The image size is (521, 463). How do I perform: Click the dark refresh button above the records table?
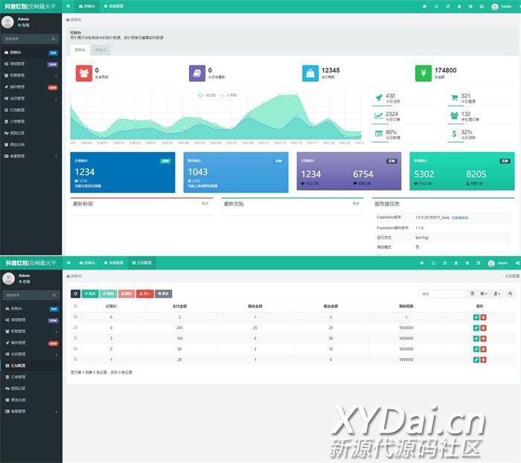pos(74,294)
